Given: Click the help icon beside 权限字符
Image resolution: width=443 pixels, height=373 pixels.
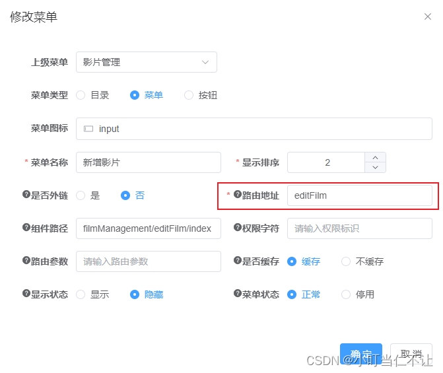Looking at the screenshot, I should [238, 227].
